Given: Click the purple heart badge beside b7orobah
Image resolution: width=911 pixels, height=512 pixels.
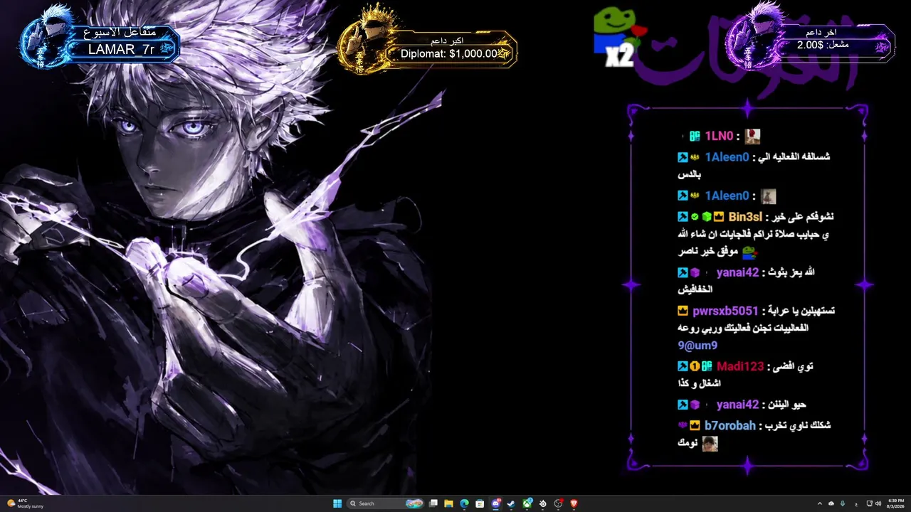Looking at the screenshot, I should (x=682, y=425).
